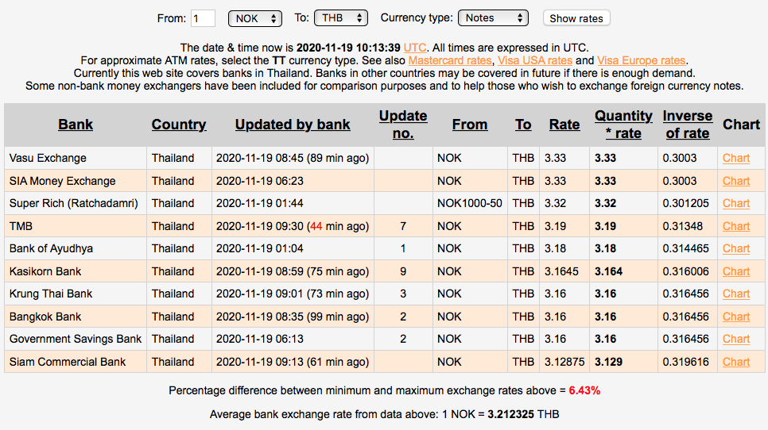Open the Chart link for Vasu Exchange
Screen dimensions: 768x430
(736, 158)
